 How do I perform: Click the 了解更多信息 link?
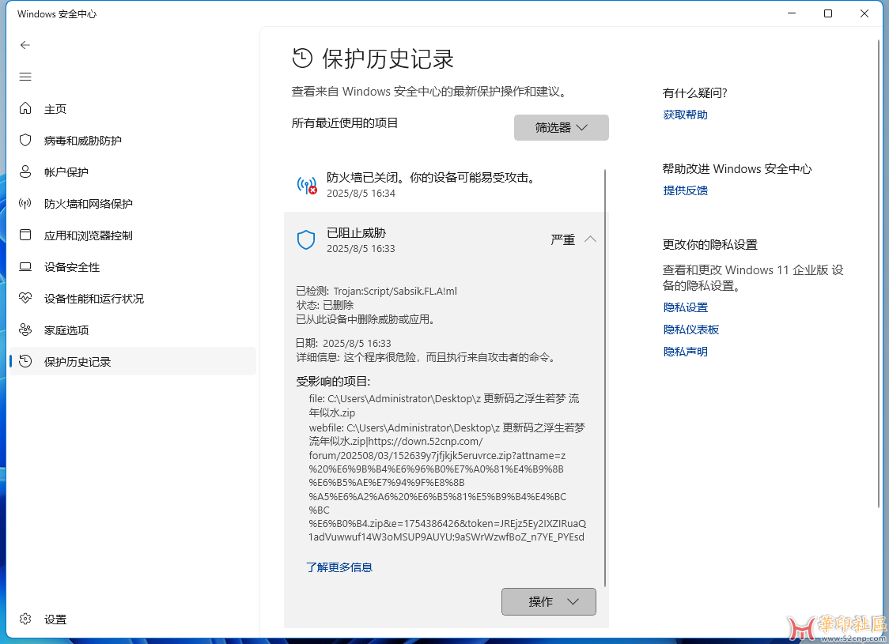(x=339, y=567)
